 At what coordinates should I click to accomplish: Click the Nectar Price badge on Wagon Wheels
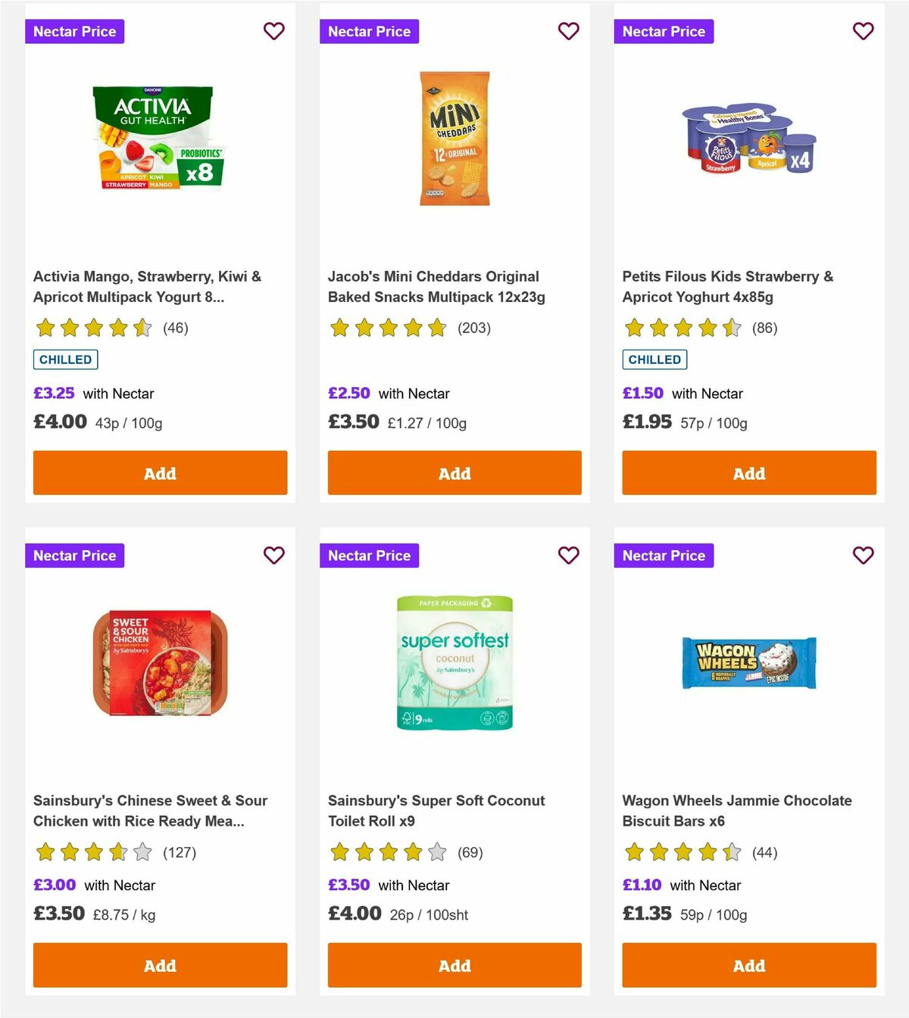[664, 555]
